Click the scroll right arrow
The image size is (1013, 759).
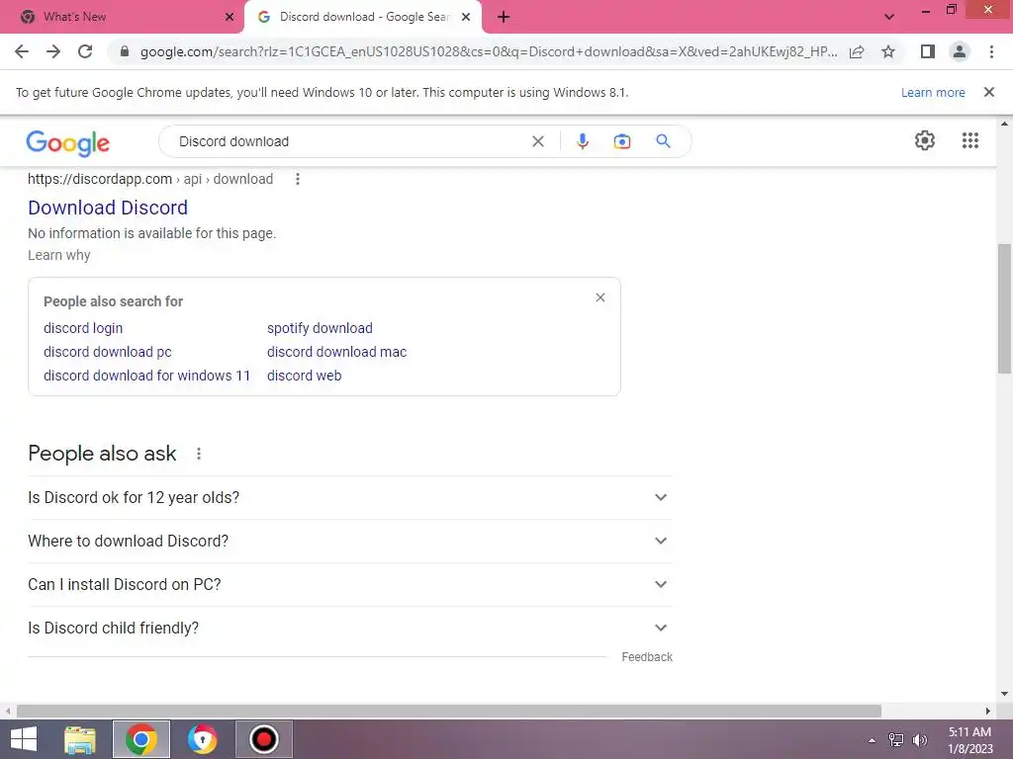[988, 711]
